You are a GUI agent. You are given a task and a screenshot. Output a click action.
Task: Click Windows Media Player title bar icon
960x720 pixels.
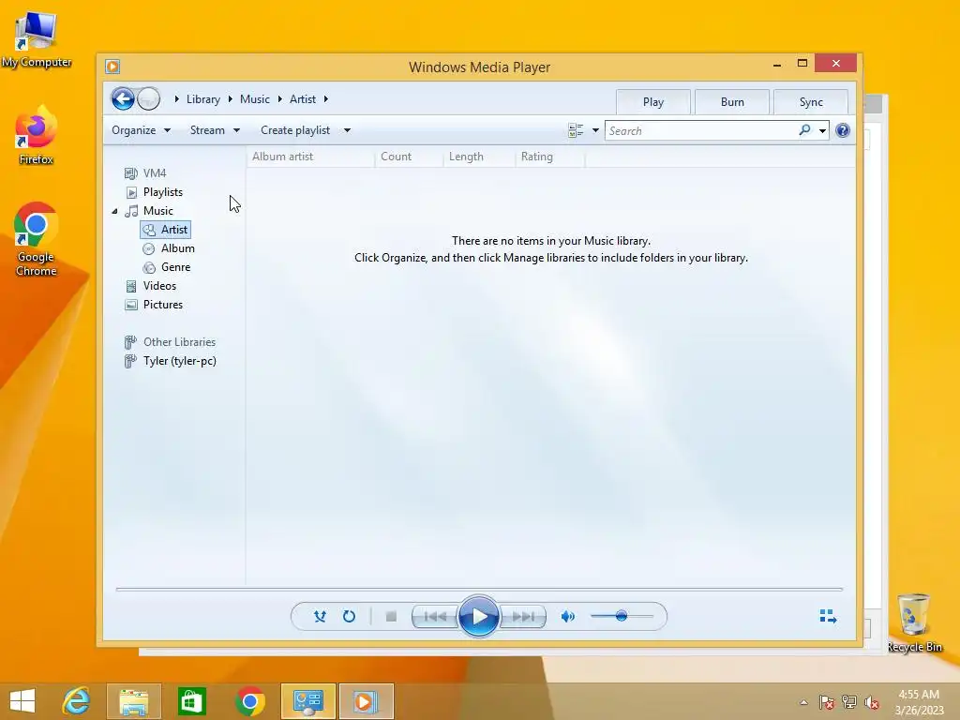[x=112, y=67]
